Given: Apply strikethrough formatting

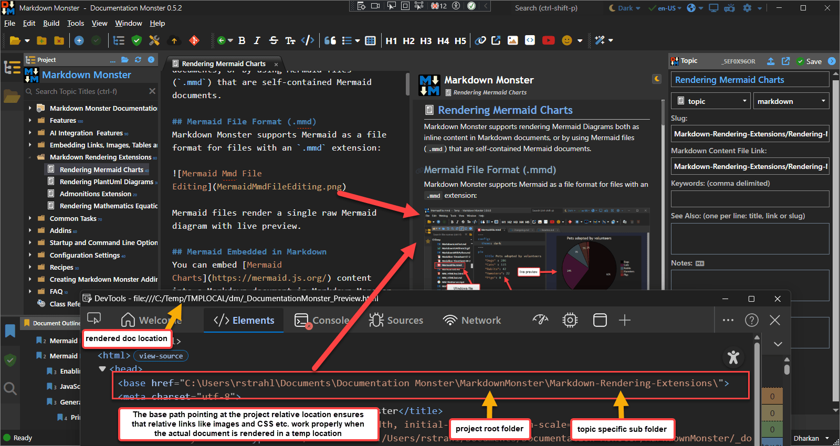Looking at the screenshot, I should 274,40.
